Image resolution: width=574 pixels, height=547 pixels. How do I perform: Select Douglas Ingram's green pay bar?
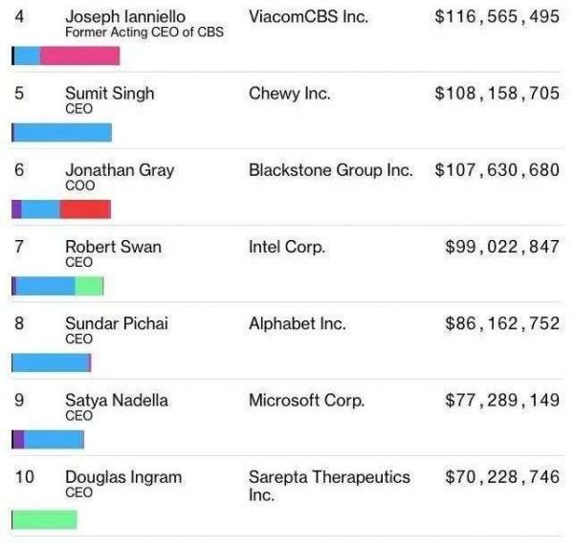(x=44, y=520)
